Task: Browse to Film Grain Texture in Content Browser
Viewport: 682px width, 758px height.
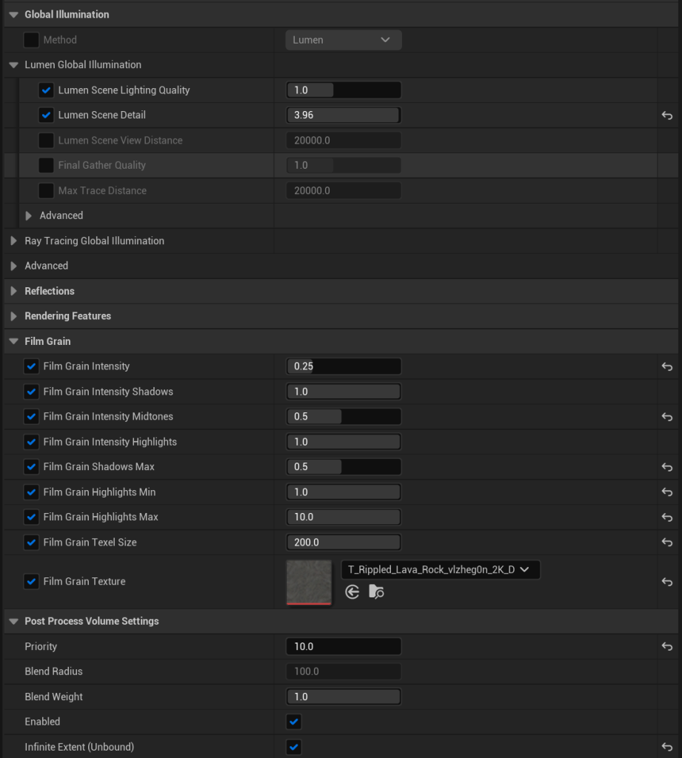Action: pyautogui.click(x=376, y=592)
